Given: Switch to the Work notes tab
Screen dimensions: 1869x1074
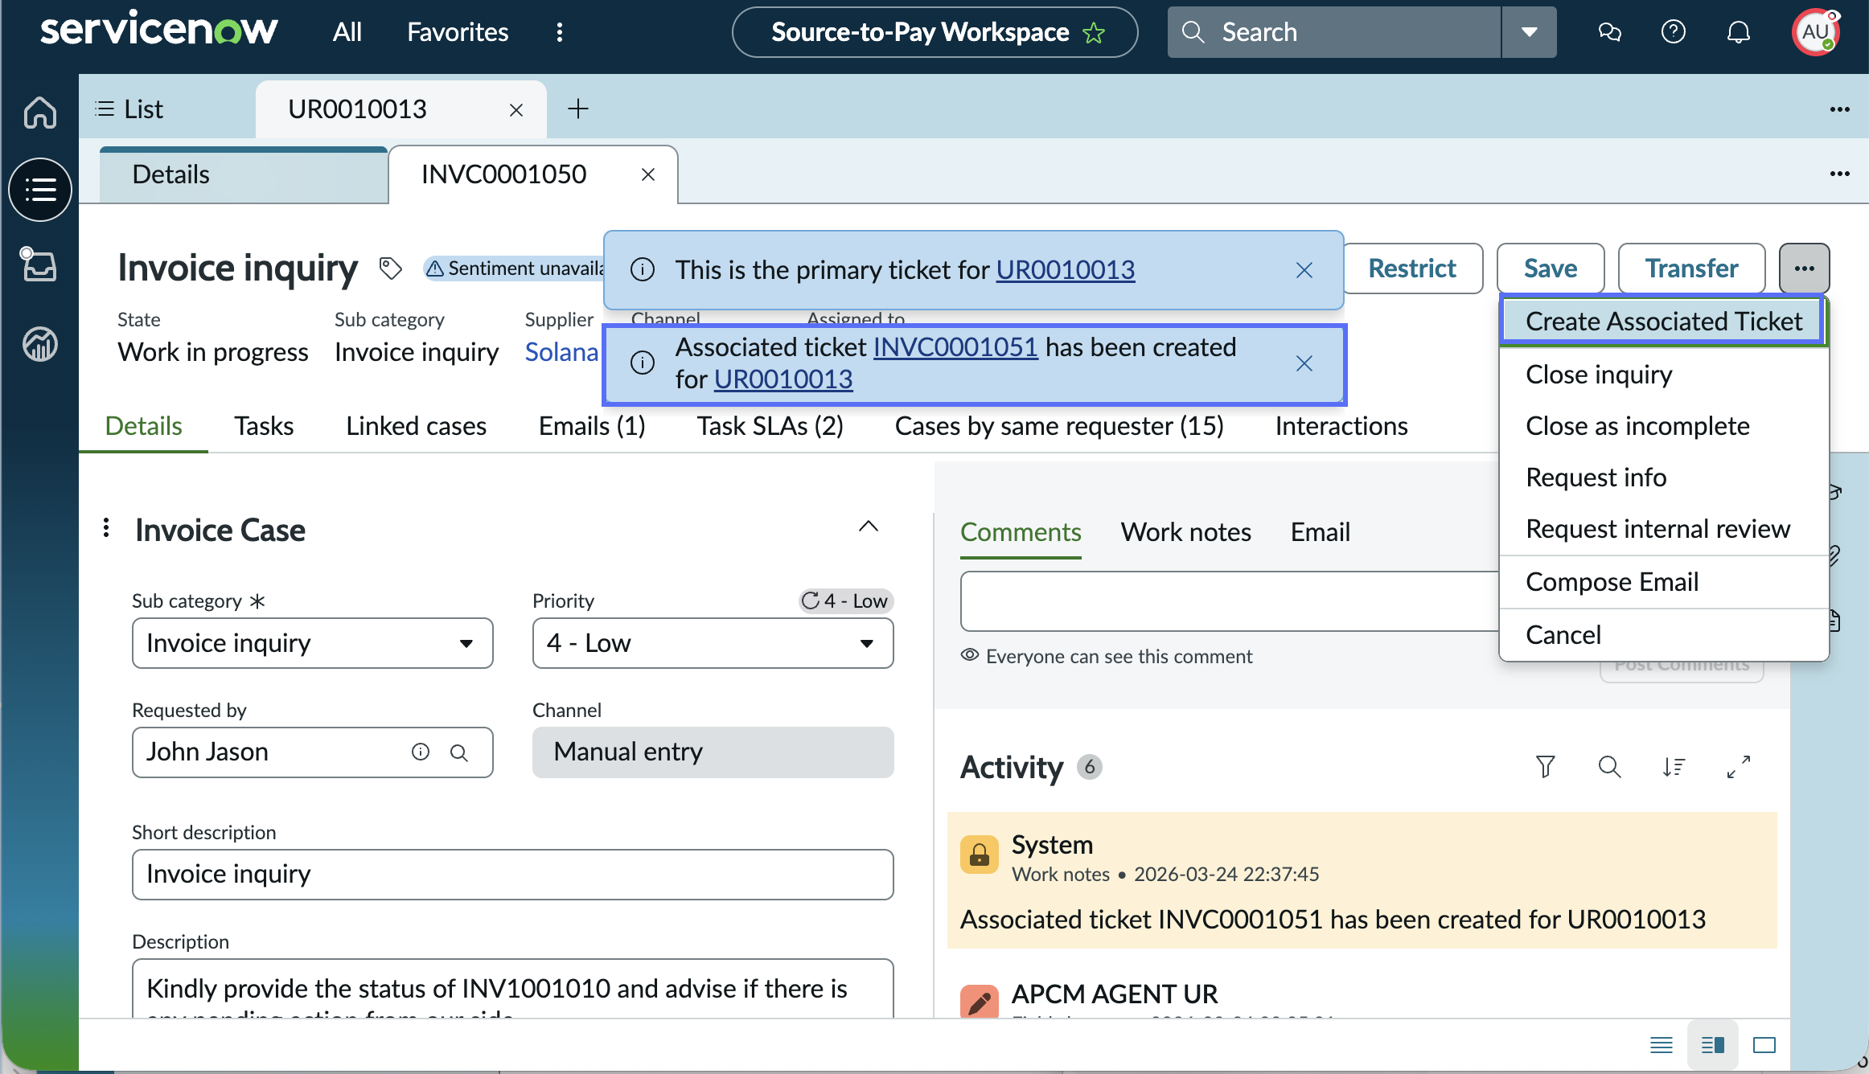Looking at the screenshot, I should (1186, 532).
